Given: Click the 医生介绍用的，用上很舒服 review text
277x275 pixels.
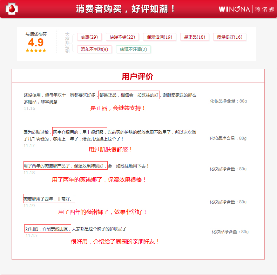Looking at the screenshot, I should 80,132.
